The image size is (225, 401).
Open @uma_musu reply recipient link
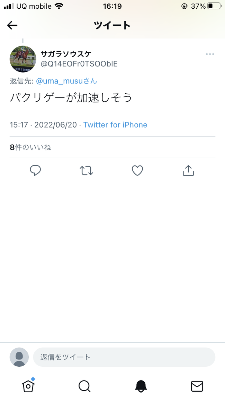click(66, 81)
